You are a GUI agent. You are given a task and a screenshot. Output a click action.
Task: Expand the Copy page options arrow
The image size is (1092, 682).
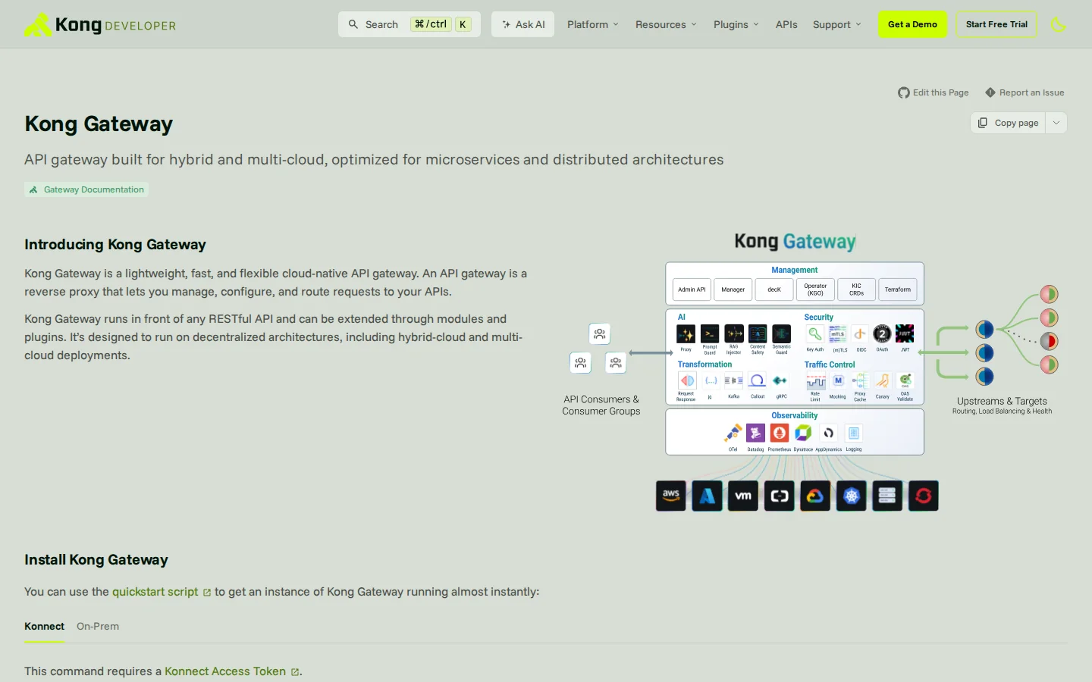tap(1056, 123)
